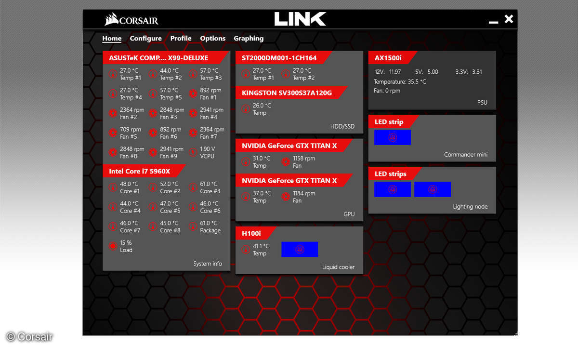Click the CPU Load icon at 15 %
Viewport: 578px width, 347px height.
(113, 246)
